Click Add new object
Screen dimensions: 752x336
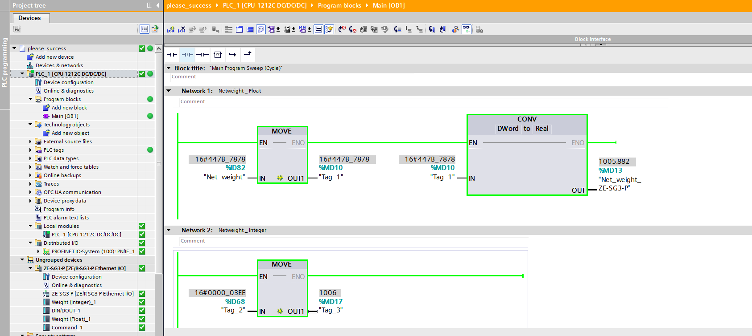coord(70,133)
